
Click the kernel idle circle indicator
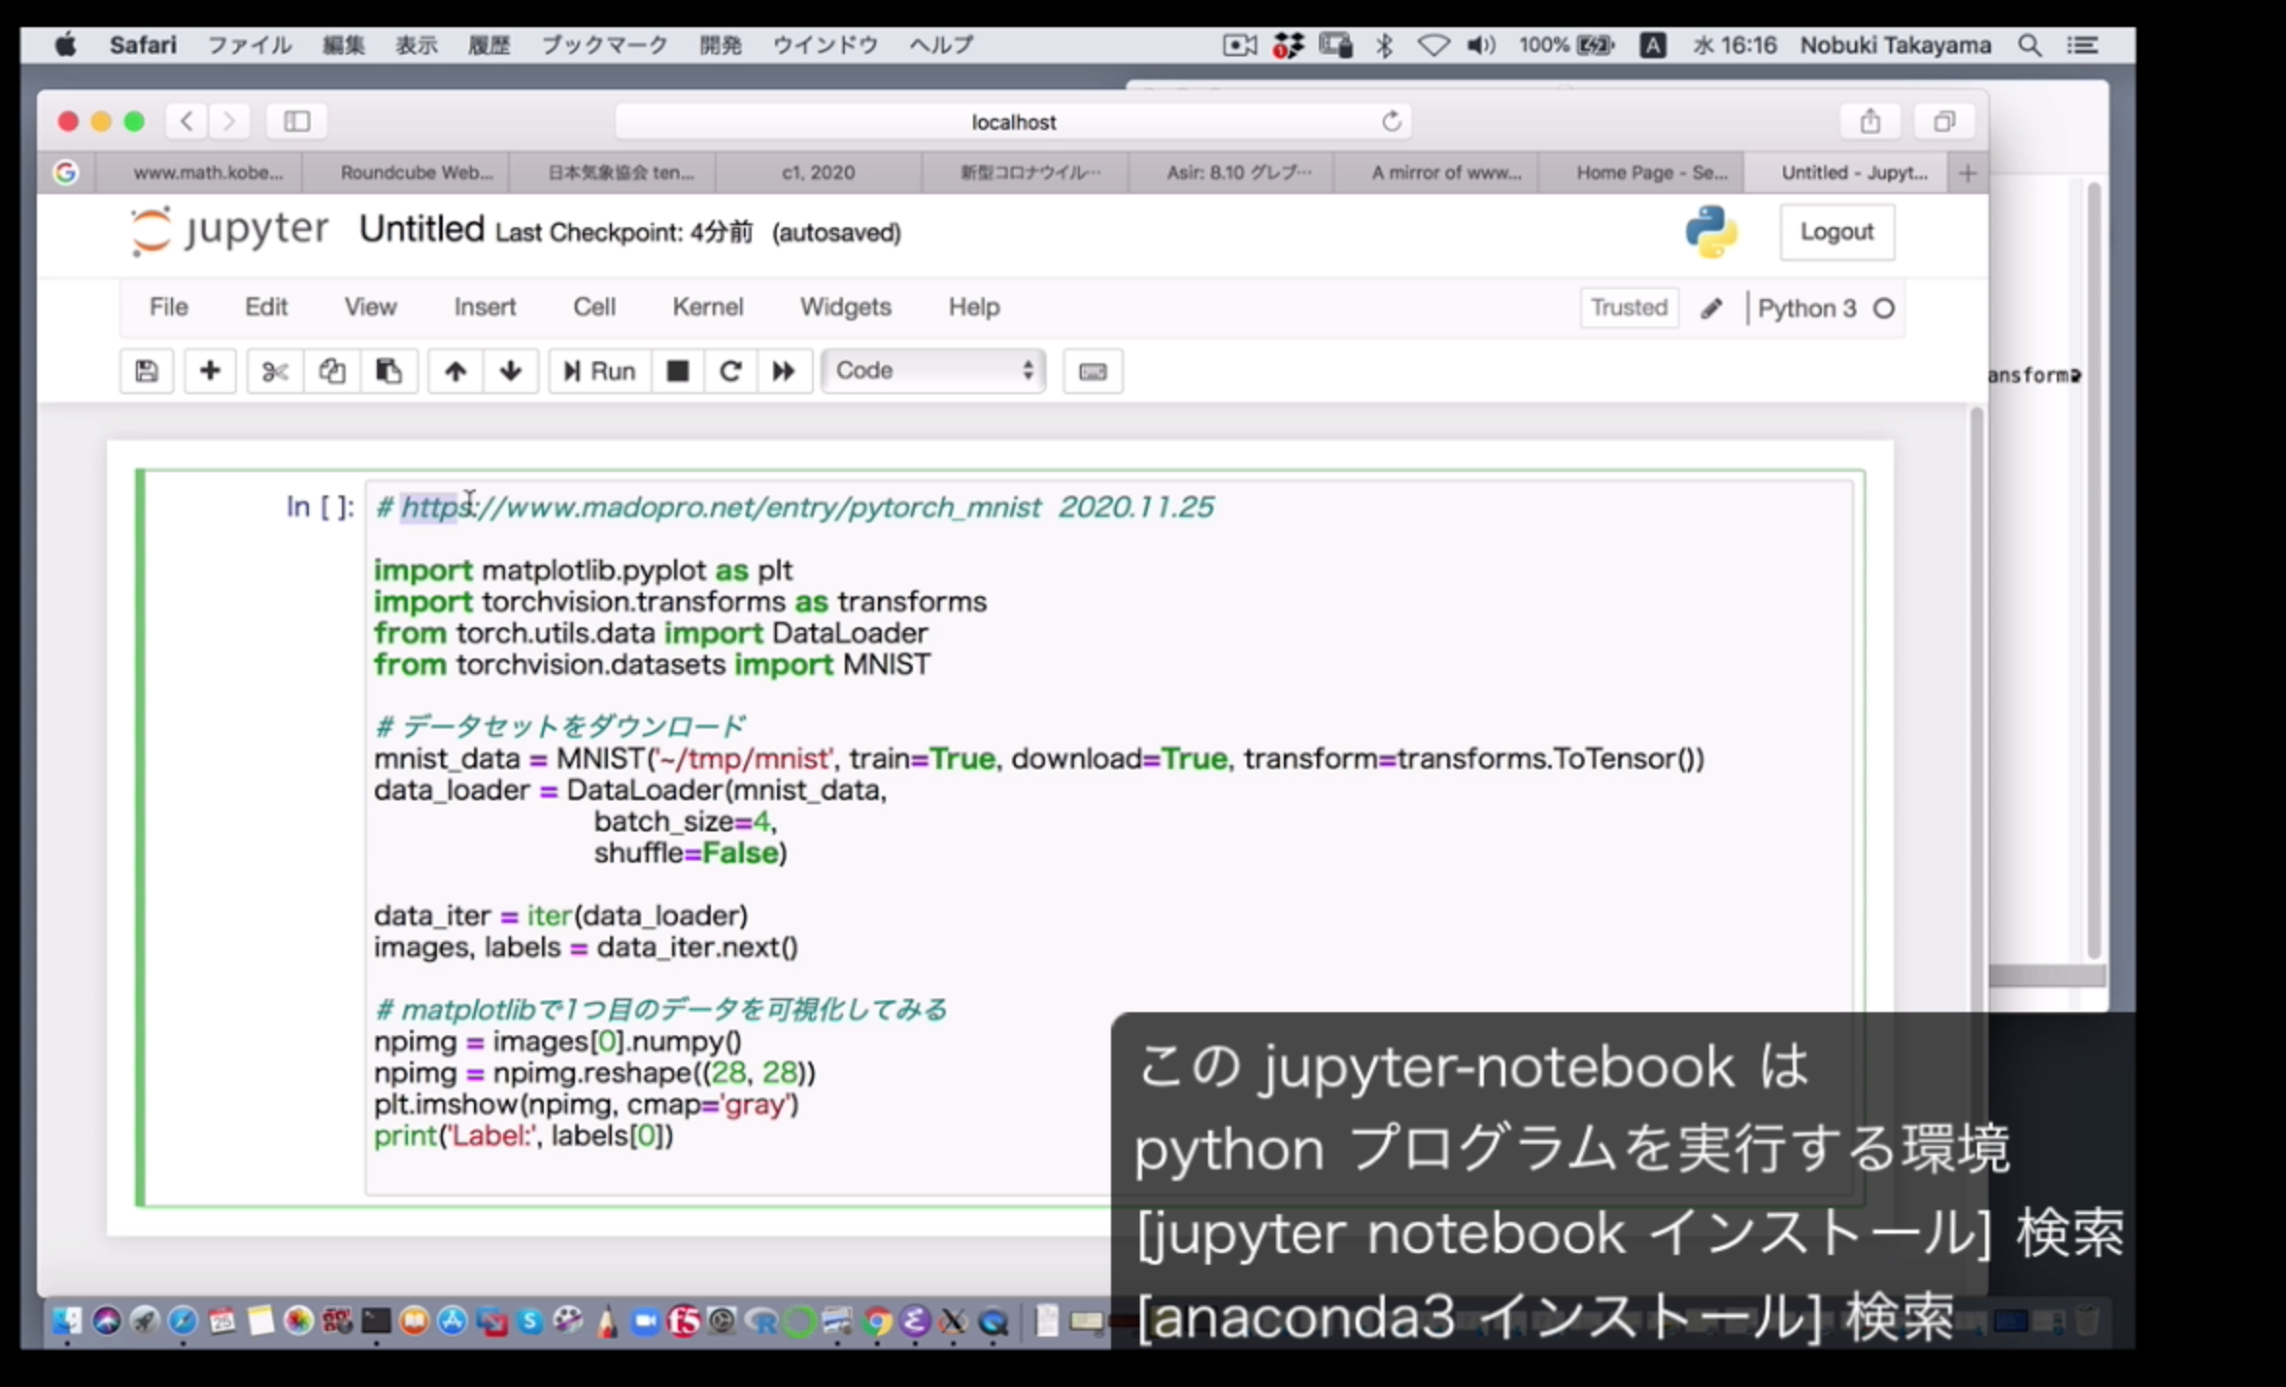coord(1884,309)
